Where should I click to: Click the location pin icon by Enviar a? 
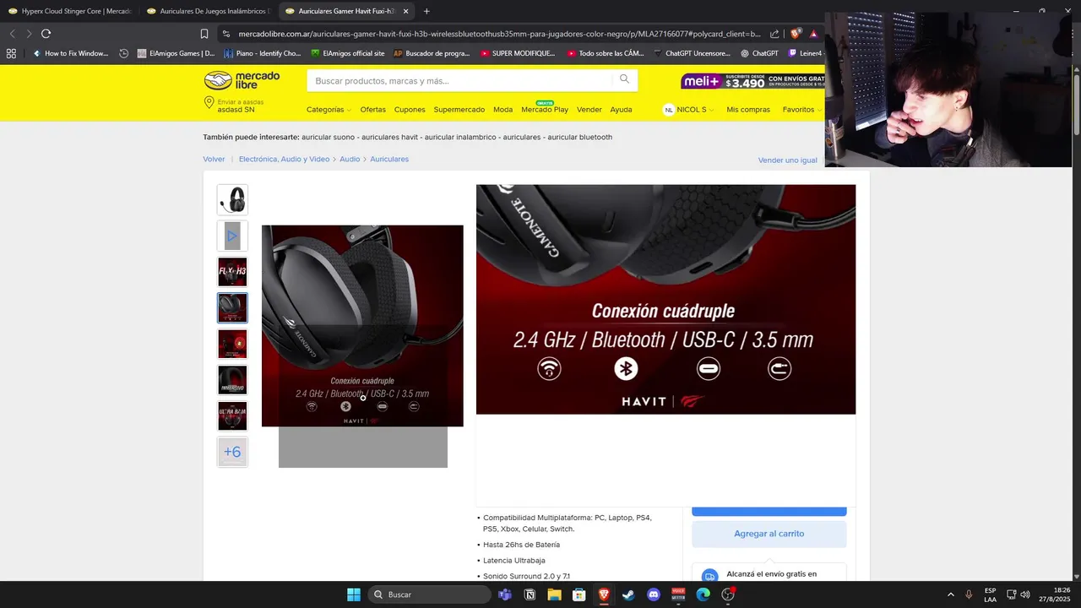point(209,102)
